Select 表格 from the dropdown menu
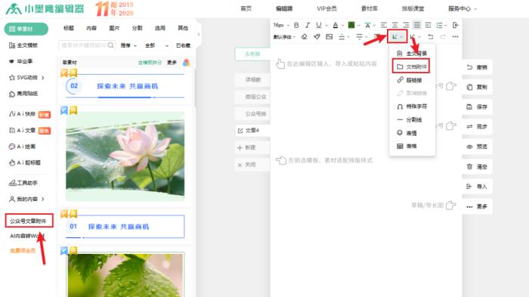 (x=407, y=146)
